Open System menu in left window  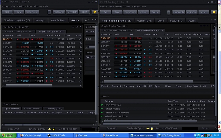(x=6, y=6)
